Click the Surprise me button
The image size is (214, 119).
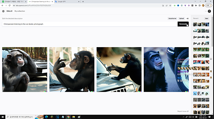click(172, 18)
